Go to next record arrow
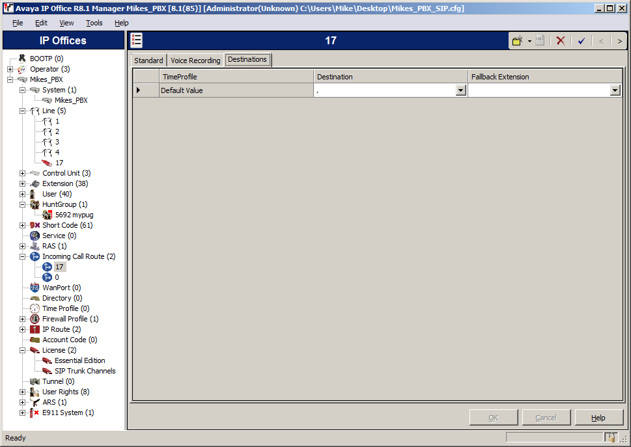631x447 pixels. tap(620, 41)
